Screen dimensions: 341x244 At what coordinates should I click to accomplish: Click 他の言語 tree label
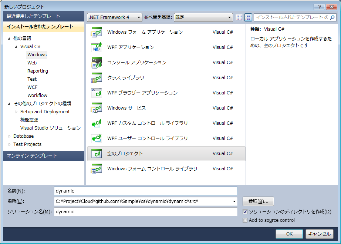[x=22, y=39]
